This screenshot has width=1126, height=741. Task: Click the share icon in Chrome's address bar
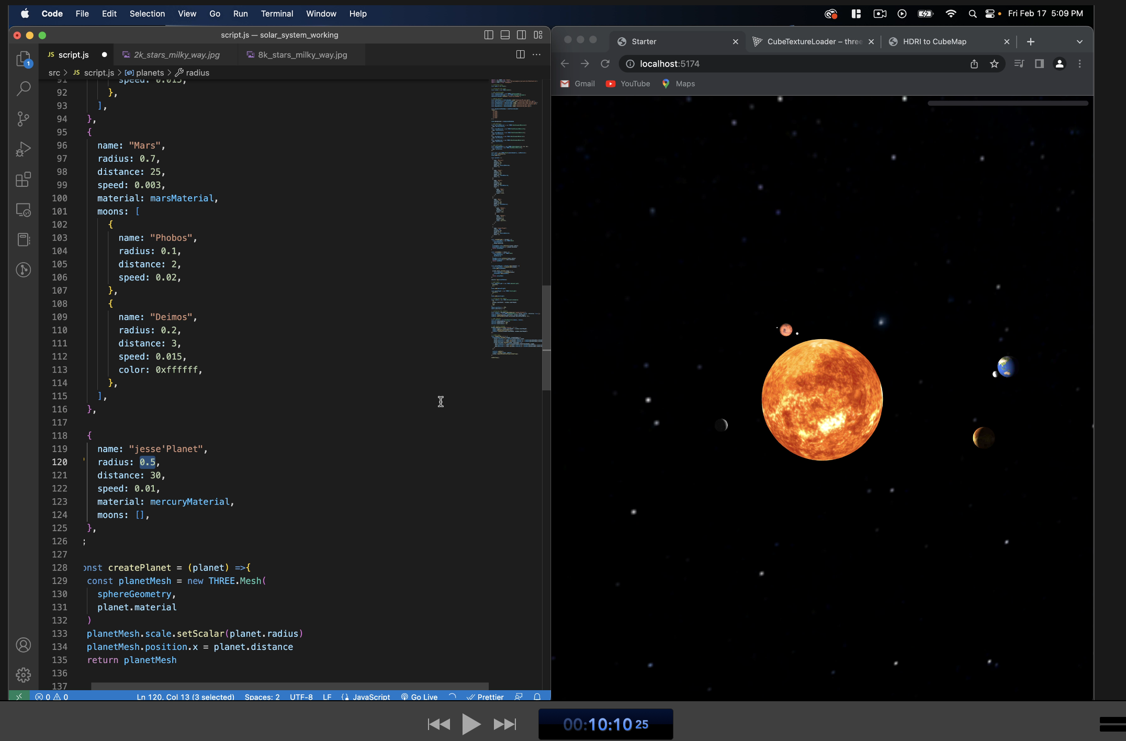pos(974,63)
